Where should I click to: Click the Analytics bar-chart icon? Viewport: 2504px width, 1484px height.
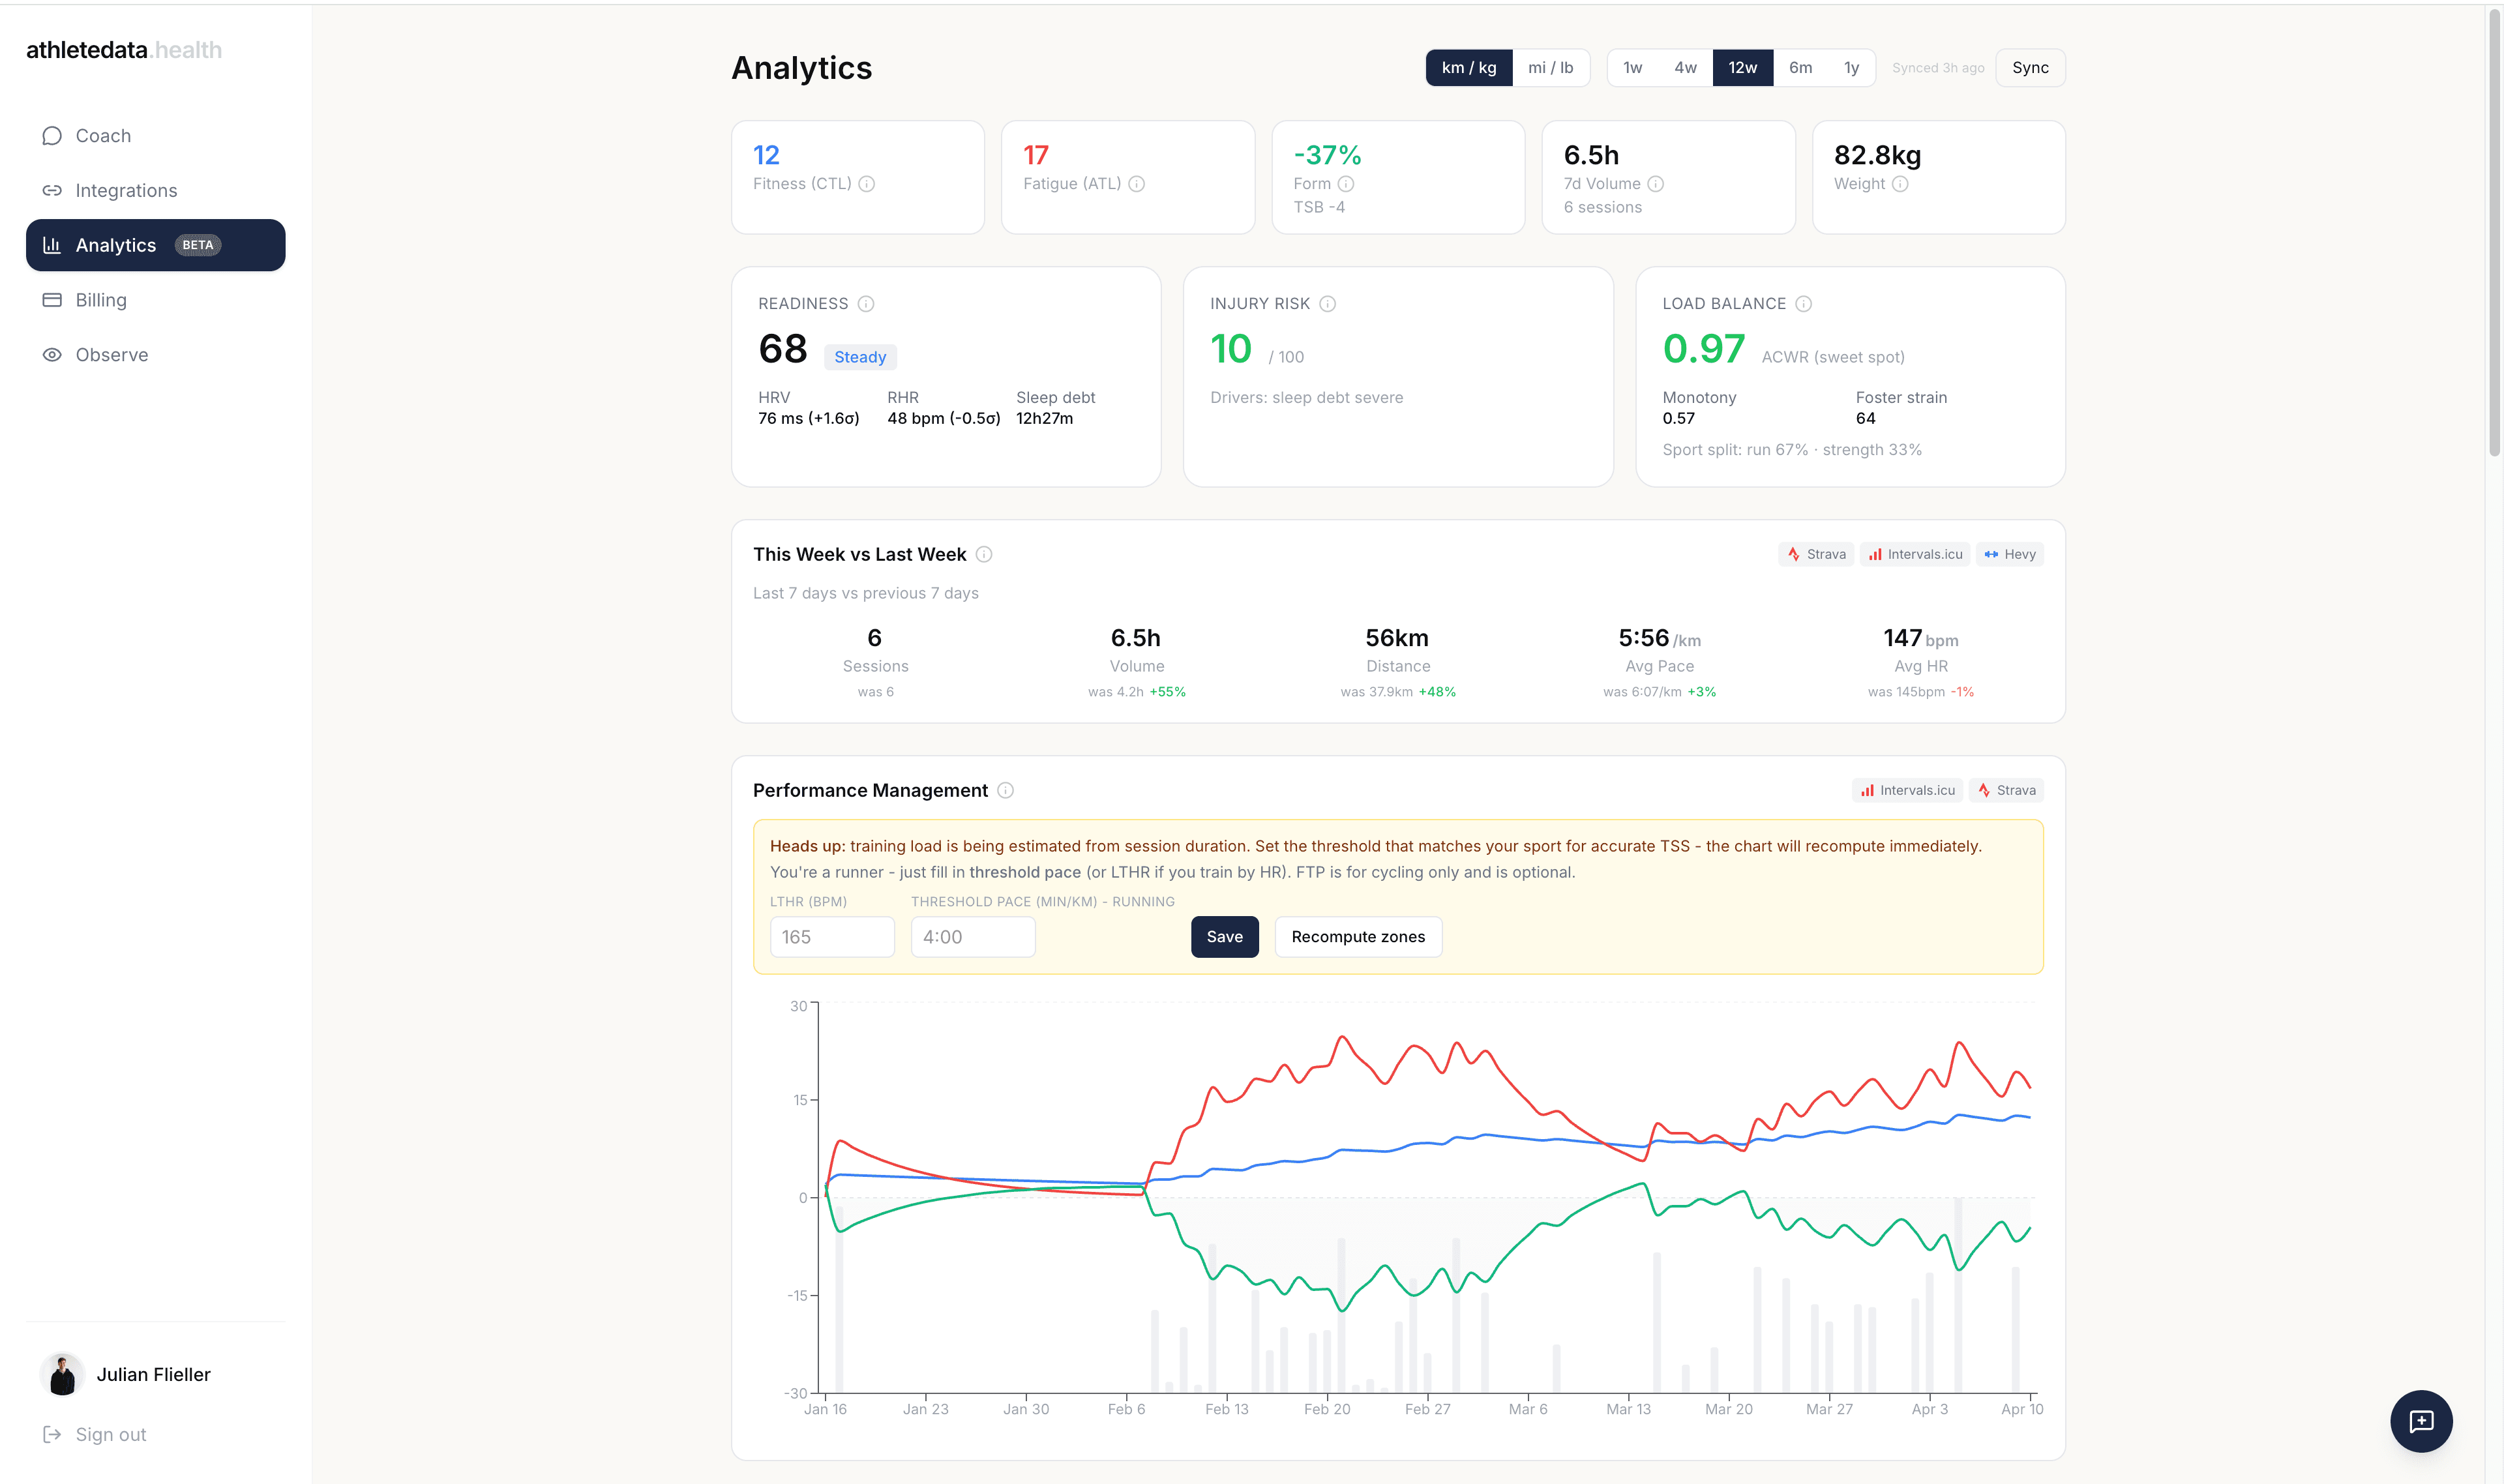[x=52, y=245]
